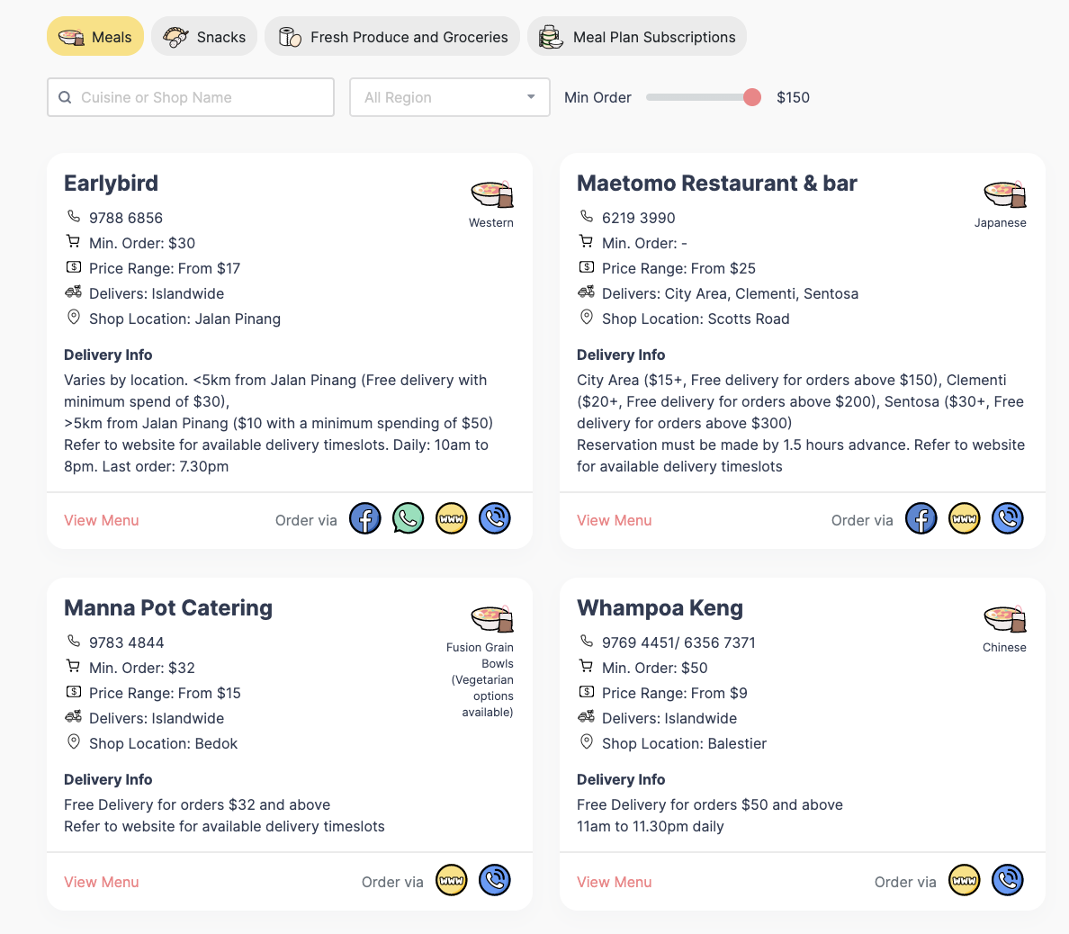This screenshot has width=1069, height=934.
Task: Switch to Meal Plan Subscriptions tab
Action: [x=637, y=37]
